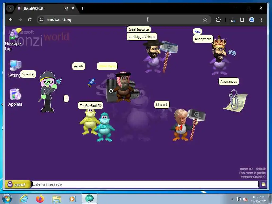This screenshot has height=204, width=272.
Task: Click the bonziworld.org address bar
Action: pyautogui.click(x=124, y=20)
